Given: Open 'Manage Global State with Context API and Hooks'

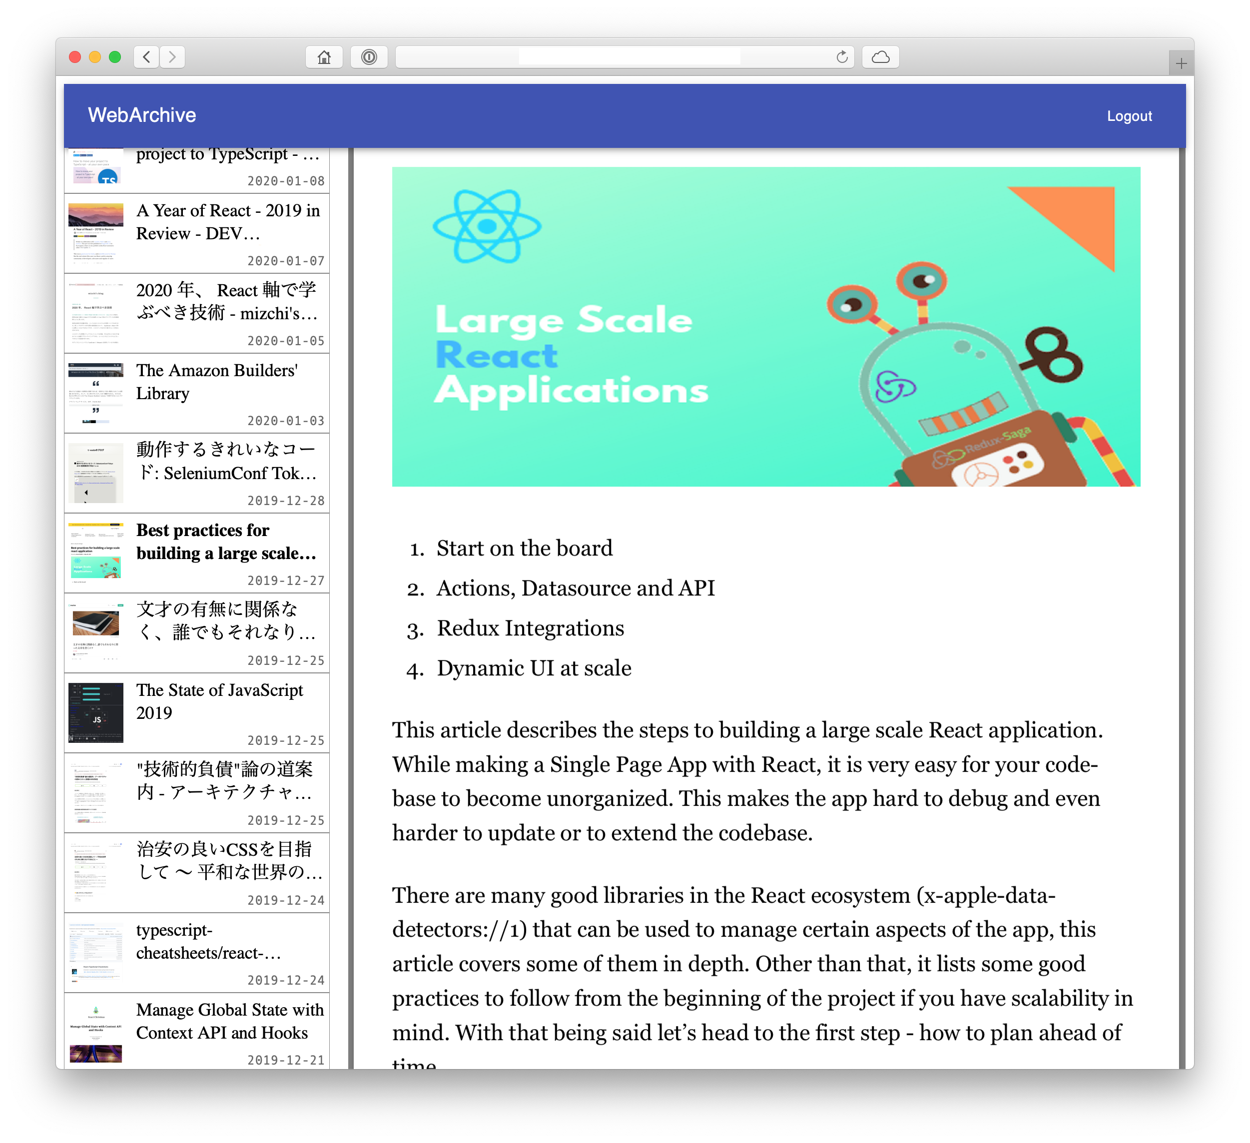Looking at the screenshot, I should [x=196, y=1032].
